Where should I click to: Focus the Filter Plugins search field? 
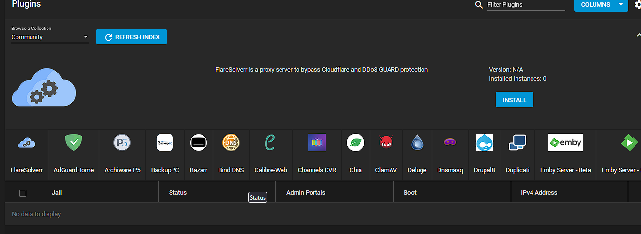pyautogui.click(x=526, y=5)
